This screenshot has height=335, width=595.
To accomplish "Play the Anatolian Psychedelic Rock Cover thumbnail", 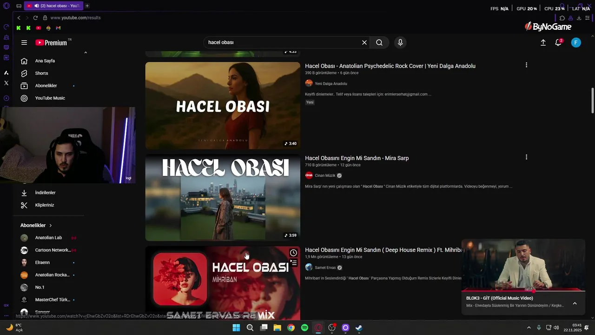I will pyautogui.click(x=223, y=106).
